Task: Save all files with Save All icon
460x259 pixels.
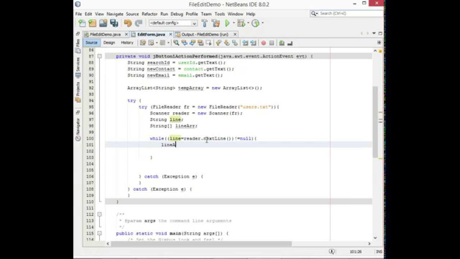Action: (x=114, y=23)
